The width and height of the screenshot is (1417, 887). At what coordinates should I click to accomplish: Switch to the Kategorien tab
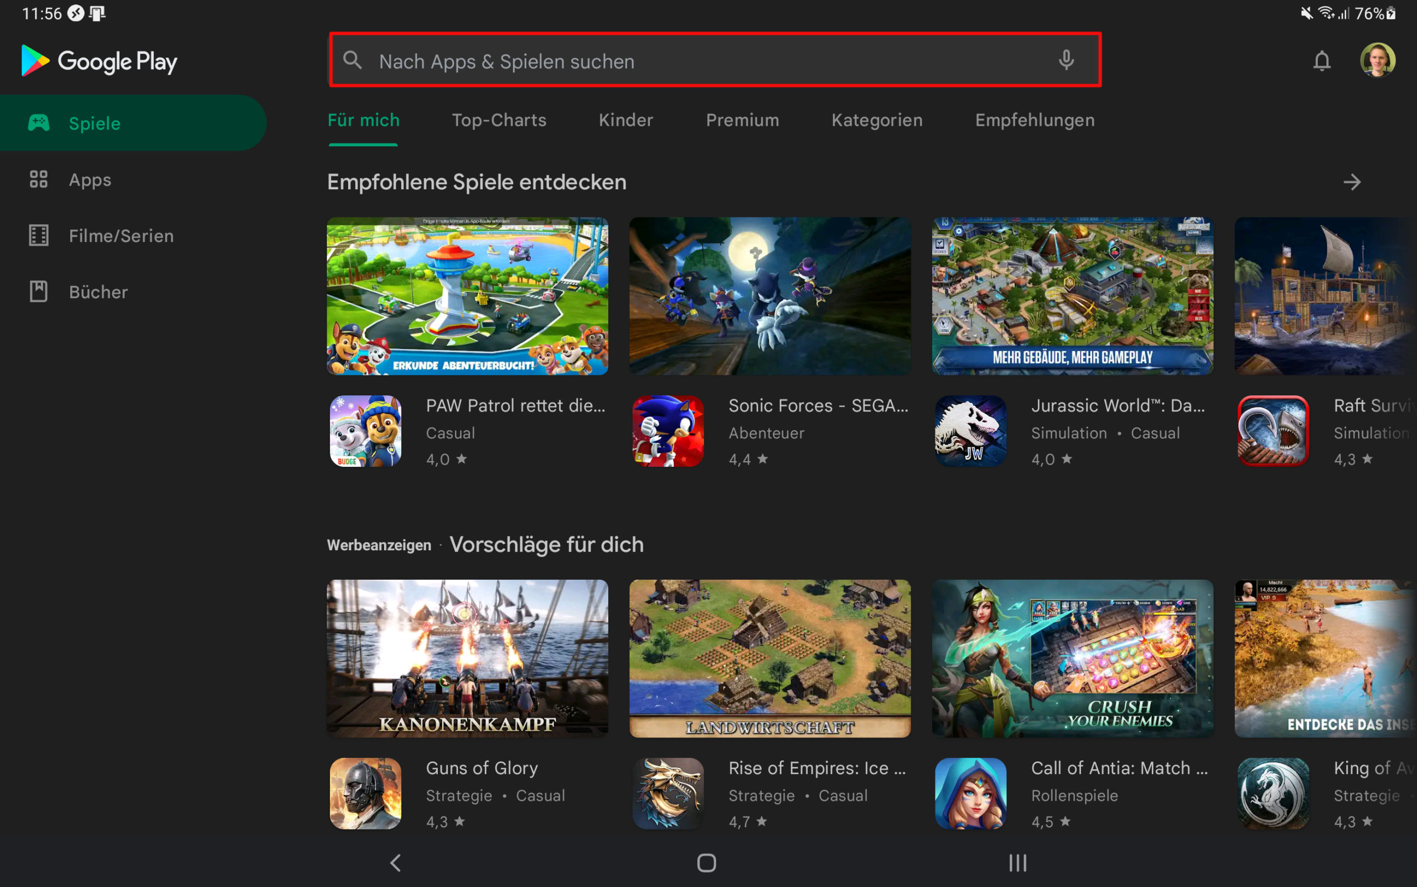point(877,120)
